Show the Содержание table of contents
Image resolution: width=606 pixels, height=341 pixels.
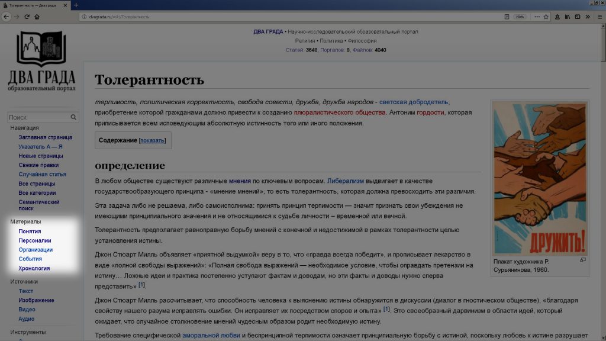152,140
